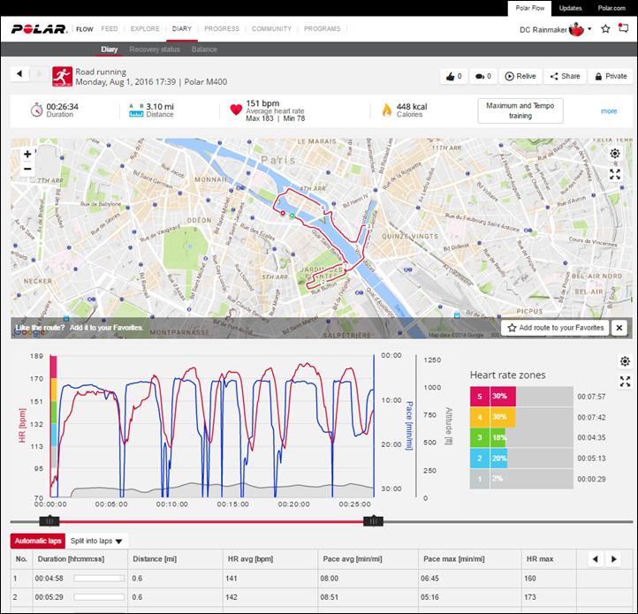Zoom out the map with minus button
The image size is (638, 614).
click(x=27, y=169)
